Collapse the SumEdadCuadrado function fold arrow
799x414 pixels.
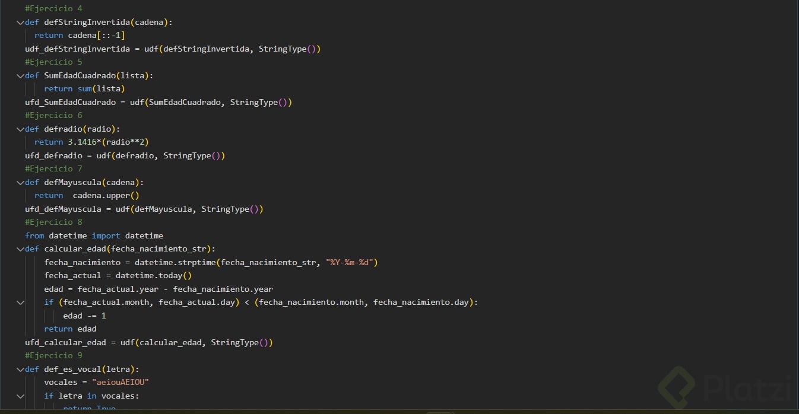tap(20, 76)
